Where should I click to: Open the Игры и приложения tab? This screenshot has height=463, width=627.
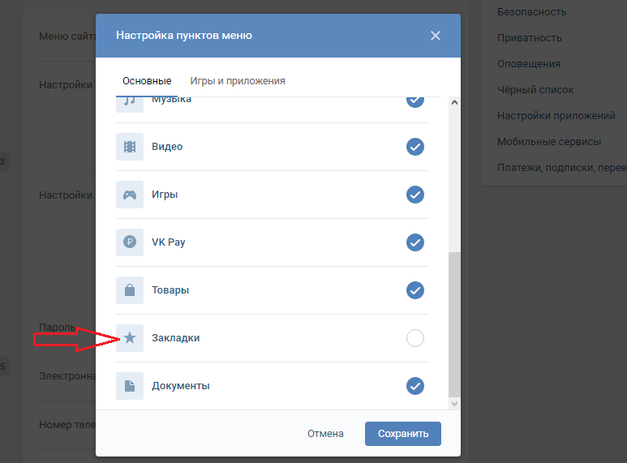[238, 81]
